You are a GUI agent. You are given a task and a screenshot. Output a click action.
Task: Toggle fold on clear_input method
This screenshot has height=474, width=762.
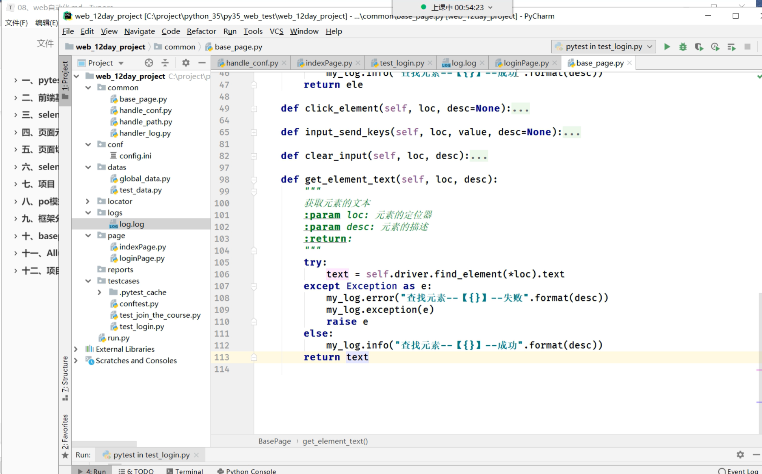[x=254, y=156]
